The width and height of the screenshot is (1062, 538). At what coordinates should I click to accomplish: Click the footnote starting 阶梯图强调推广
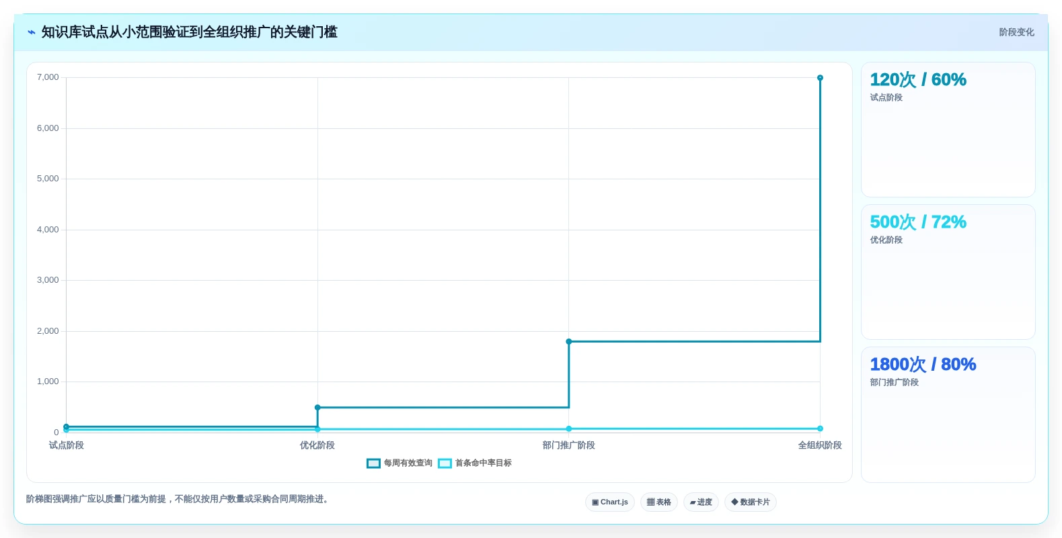[x=178, y=499]
